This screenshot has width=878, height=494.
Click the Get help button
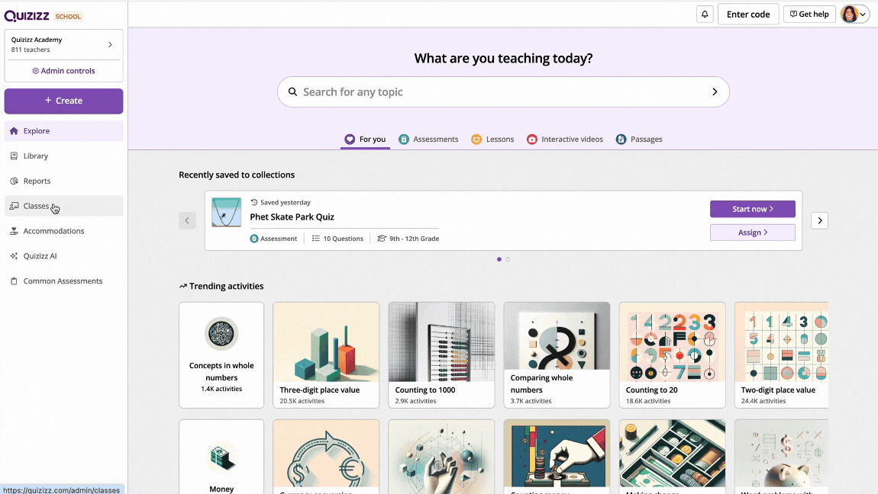809,14
